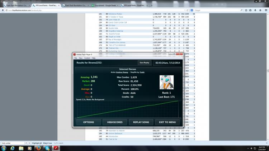Open the A Yodeler in Texas song link
The image size is (269, 151).
point(116,17)
